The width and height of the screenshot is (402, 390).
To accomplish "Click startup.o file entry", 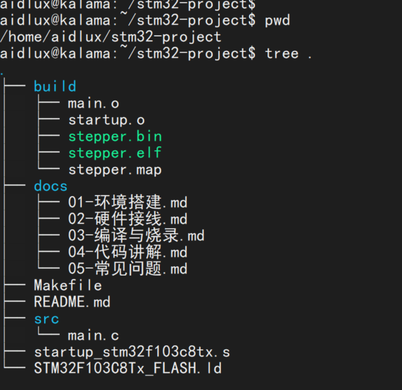I will click(106, 121).
